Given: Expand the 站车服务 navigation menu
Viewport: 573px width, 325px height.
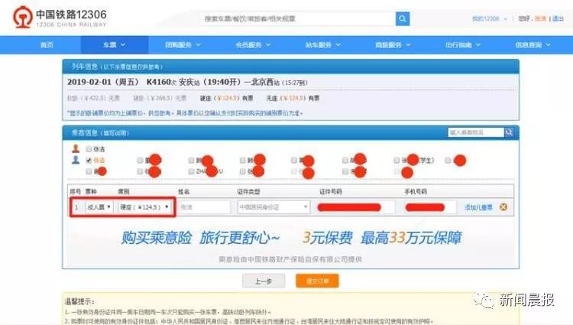Looking at the screenshot, I should (x=322, y=45).
